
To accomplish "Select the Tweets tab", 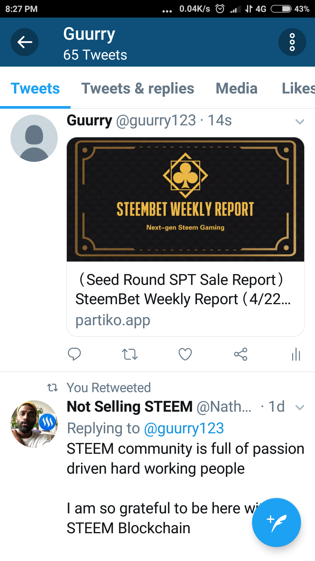I will pyautogui.click(x=35, y=89).
